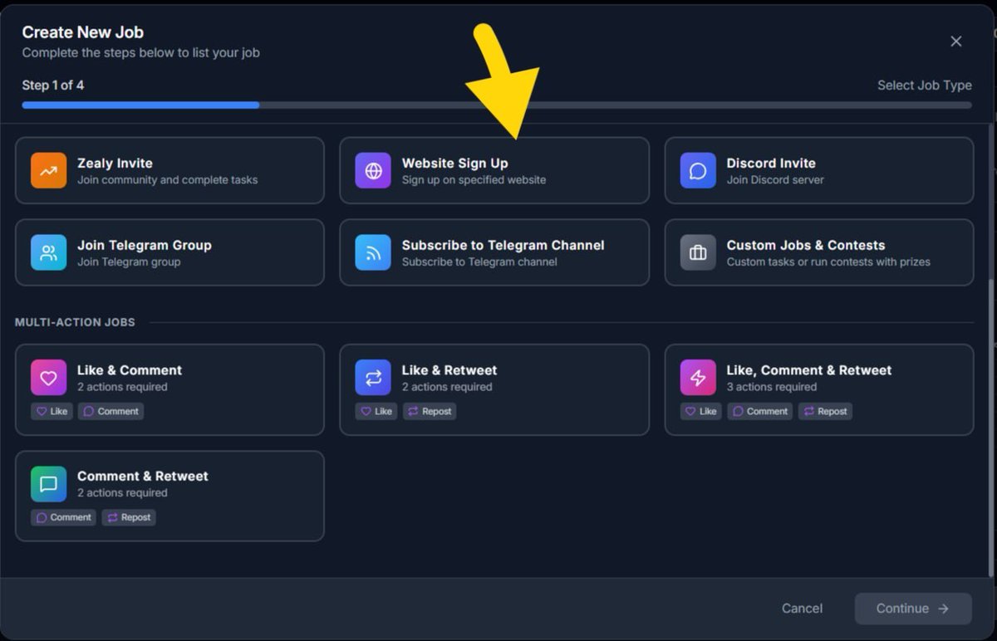
Task: Click the Repost tag in Like & Retweet card
Action: point(430,411)
